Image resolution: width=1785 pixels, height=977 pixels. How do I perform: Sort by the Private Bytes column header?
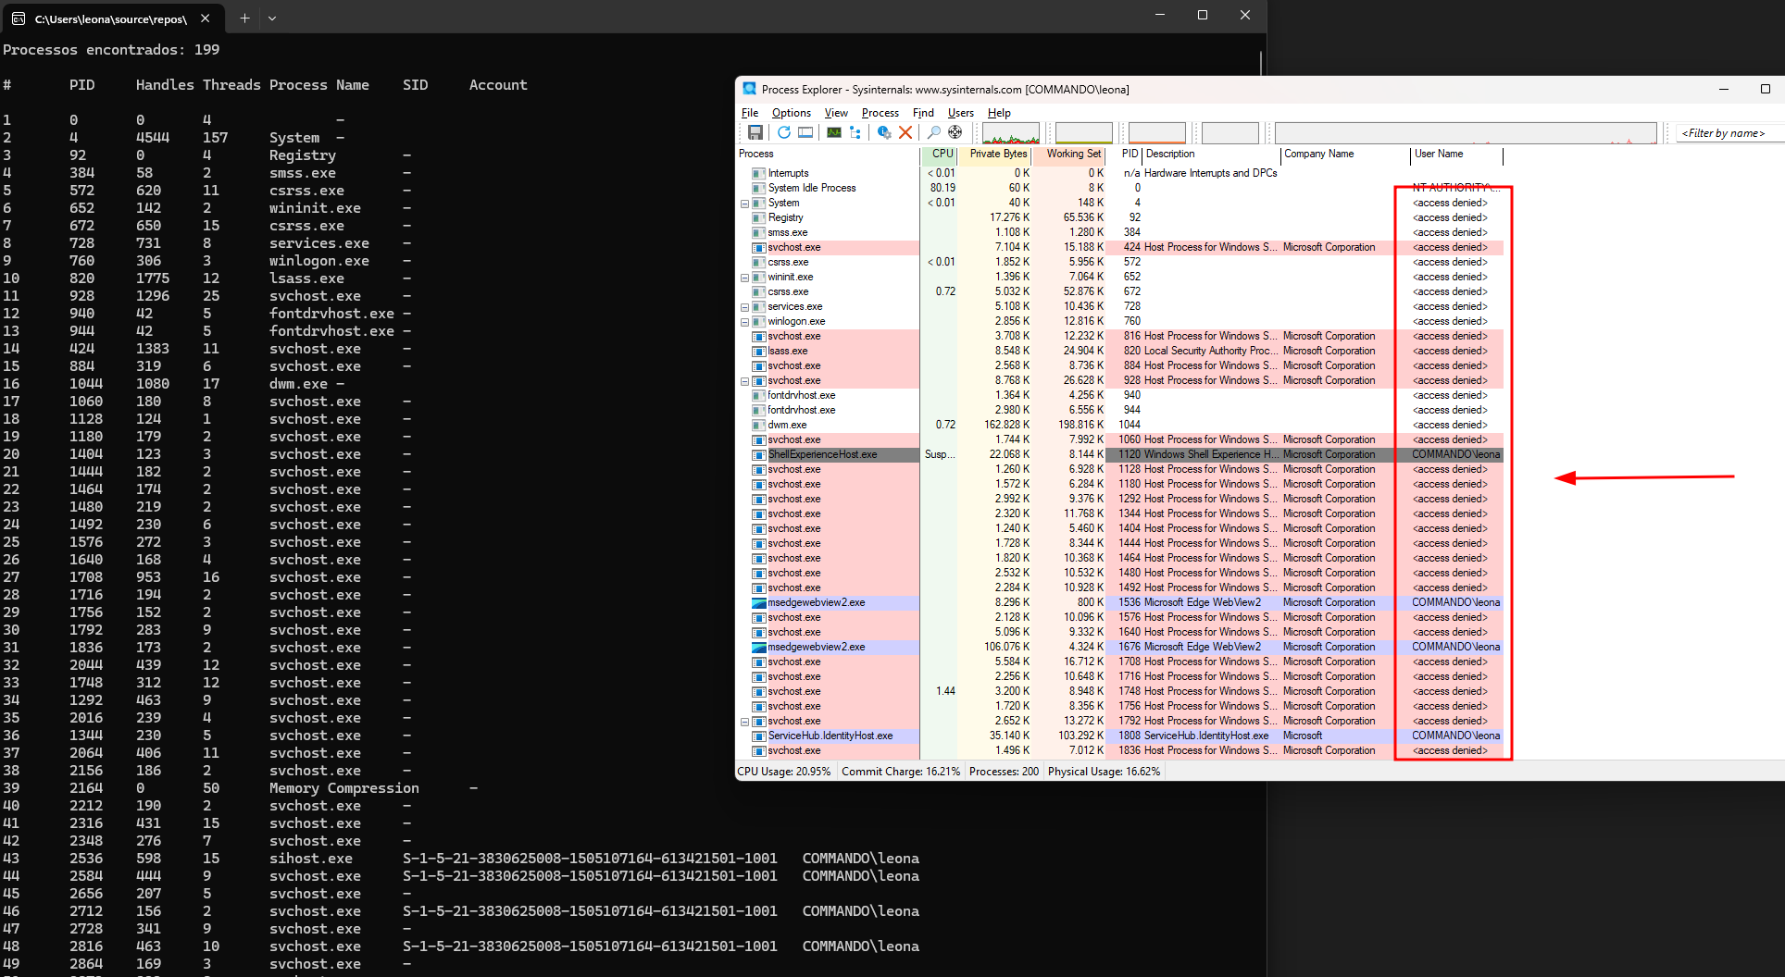[x=997, y=155]
